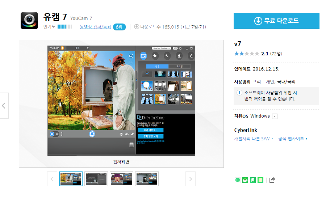Image resolution: width=330 pixels, height=204 pixels.
Task: Click the green bookmark share icon
Action: click(253, 180)
